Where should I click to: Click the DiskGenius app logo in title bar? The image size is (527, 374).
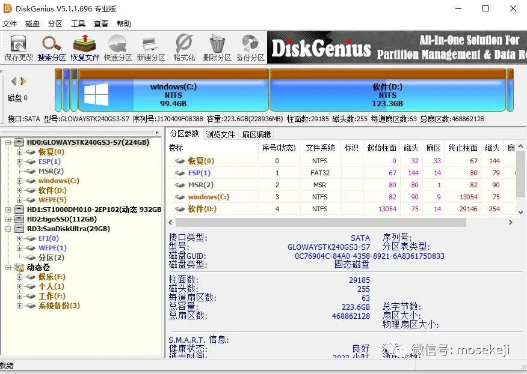7,8
